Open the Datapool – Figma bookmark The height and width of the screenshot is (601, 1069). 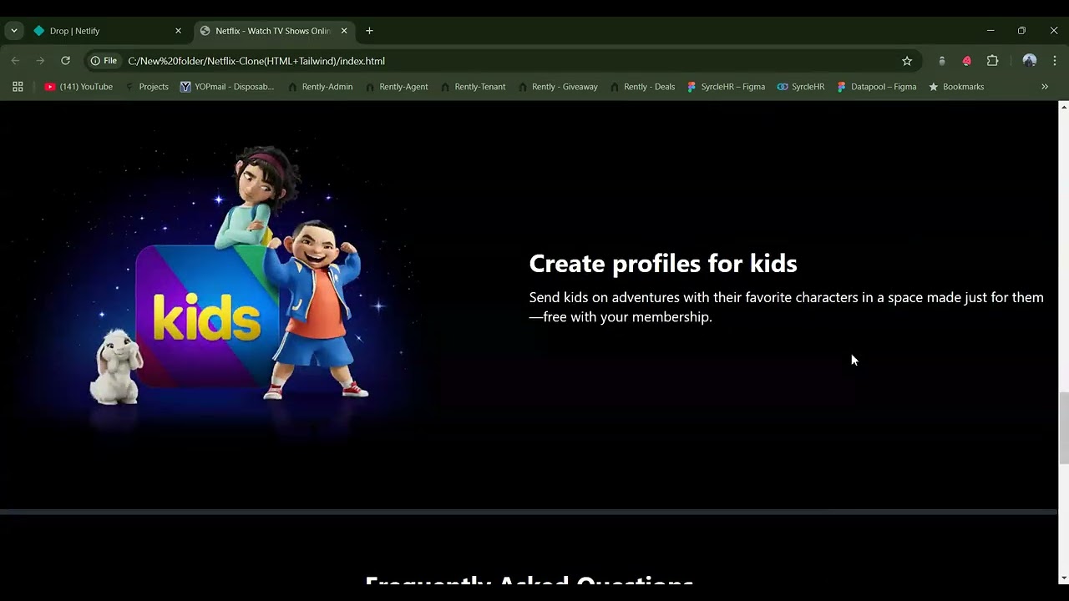pos(876,87)
